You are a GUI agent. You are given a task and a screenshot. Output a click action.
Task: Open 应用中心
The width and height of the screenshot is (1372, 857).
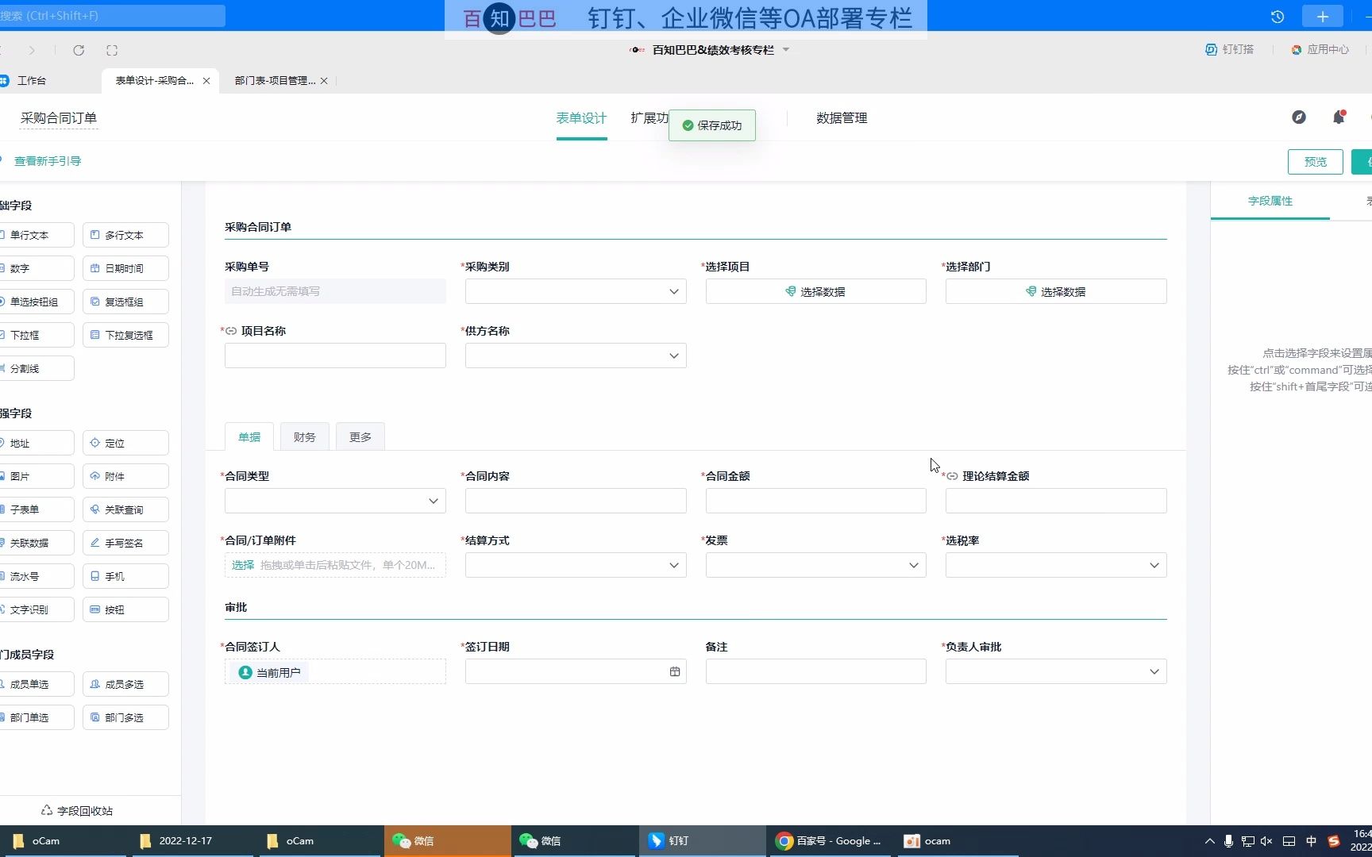tap(1320, 49)
